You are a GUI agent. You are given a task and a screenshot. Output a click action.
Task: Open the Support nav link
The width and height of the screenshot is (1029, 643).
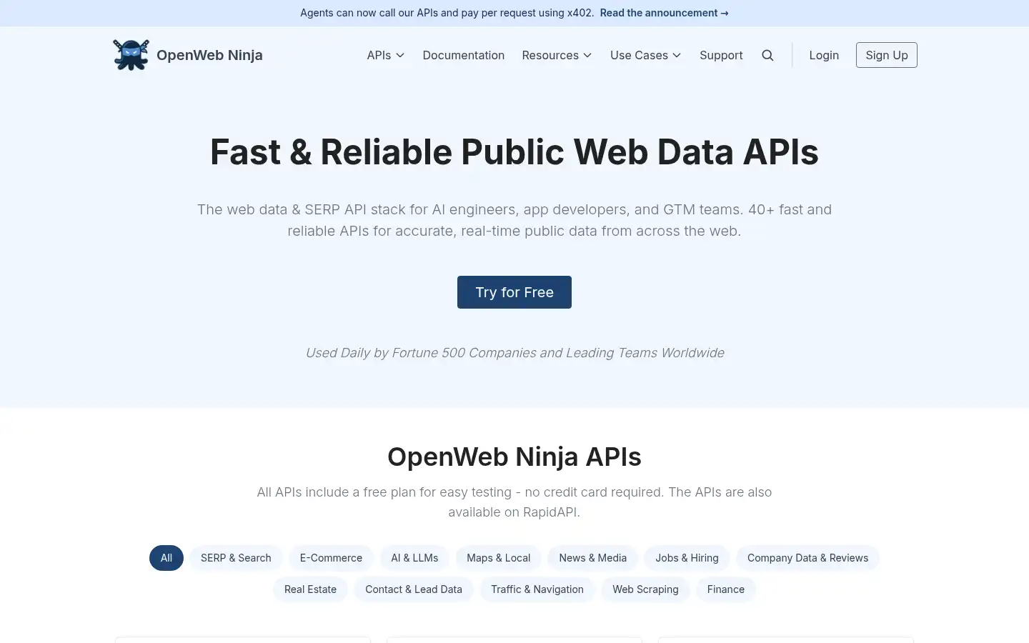pyautogui.click(x=721, y=55)
